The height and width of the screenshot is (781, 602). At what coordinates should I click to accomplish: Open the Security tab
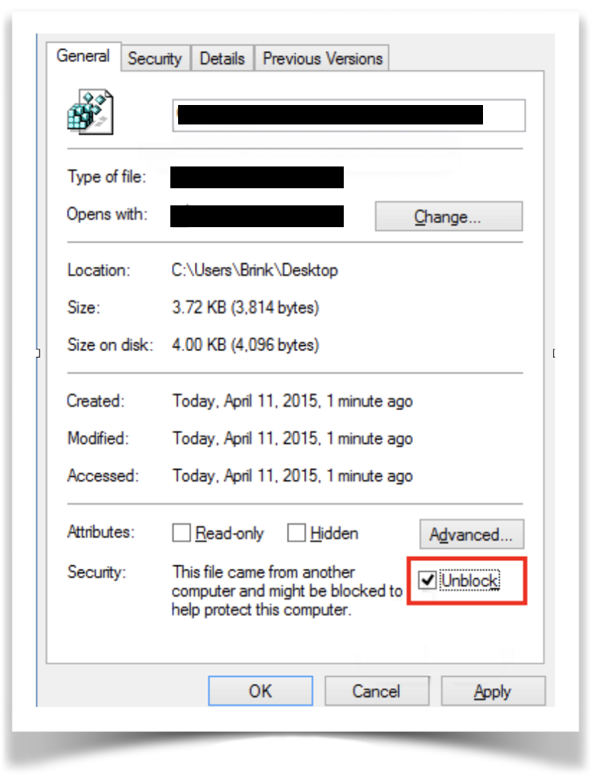tap(155, 59)
